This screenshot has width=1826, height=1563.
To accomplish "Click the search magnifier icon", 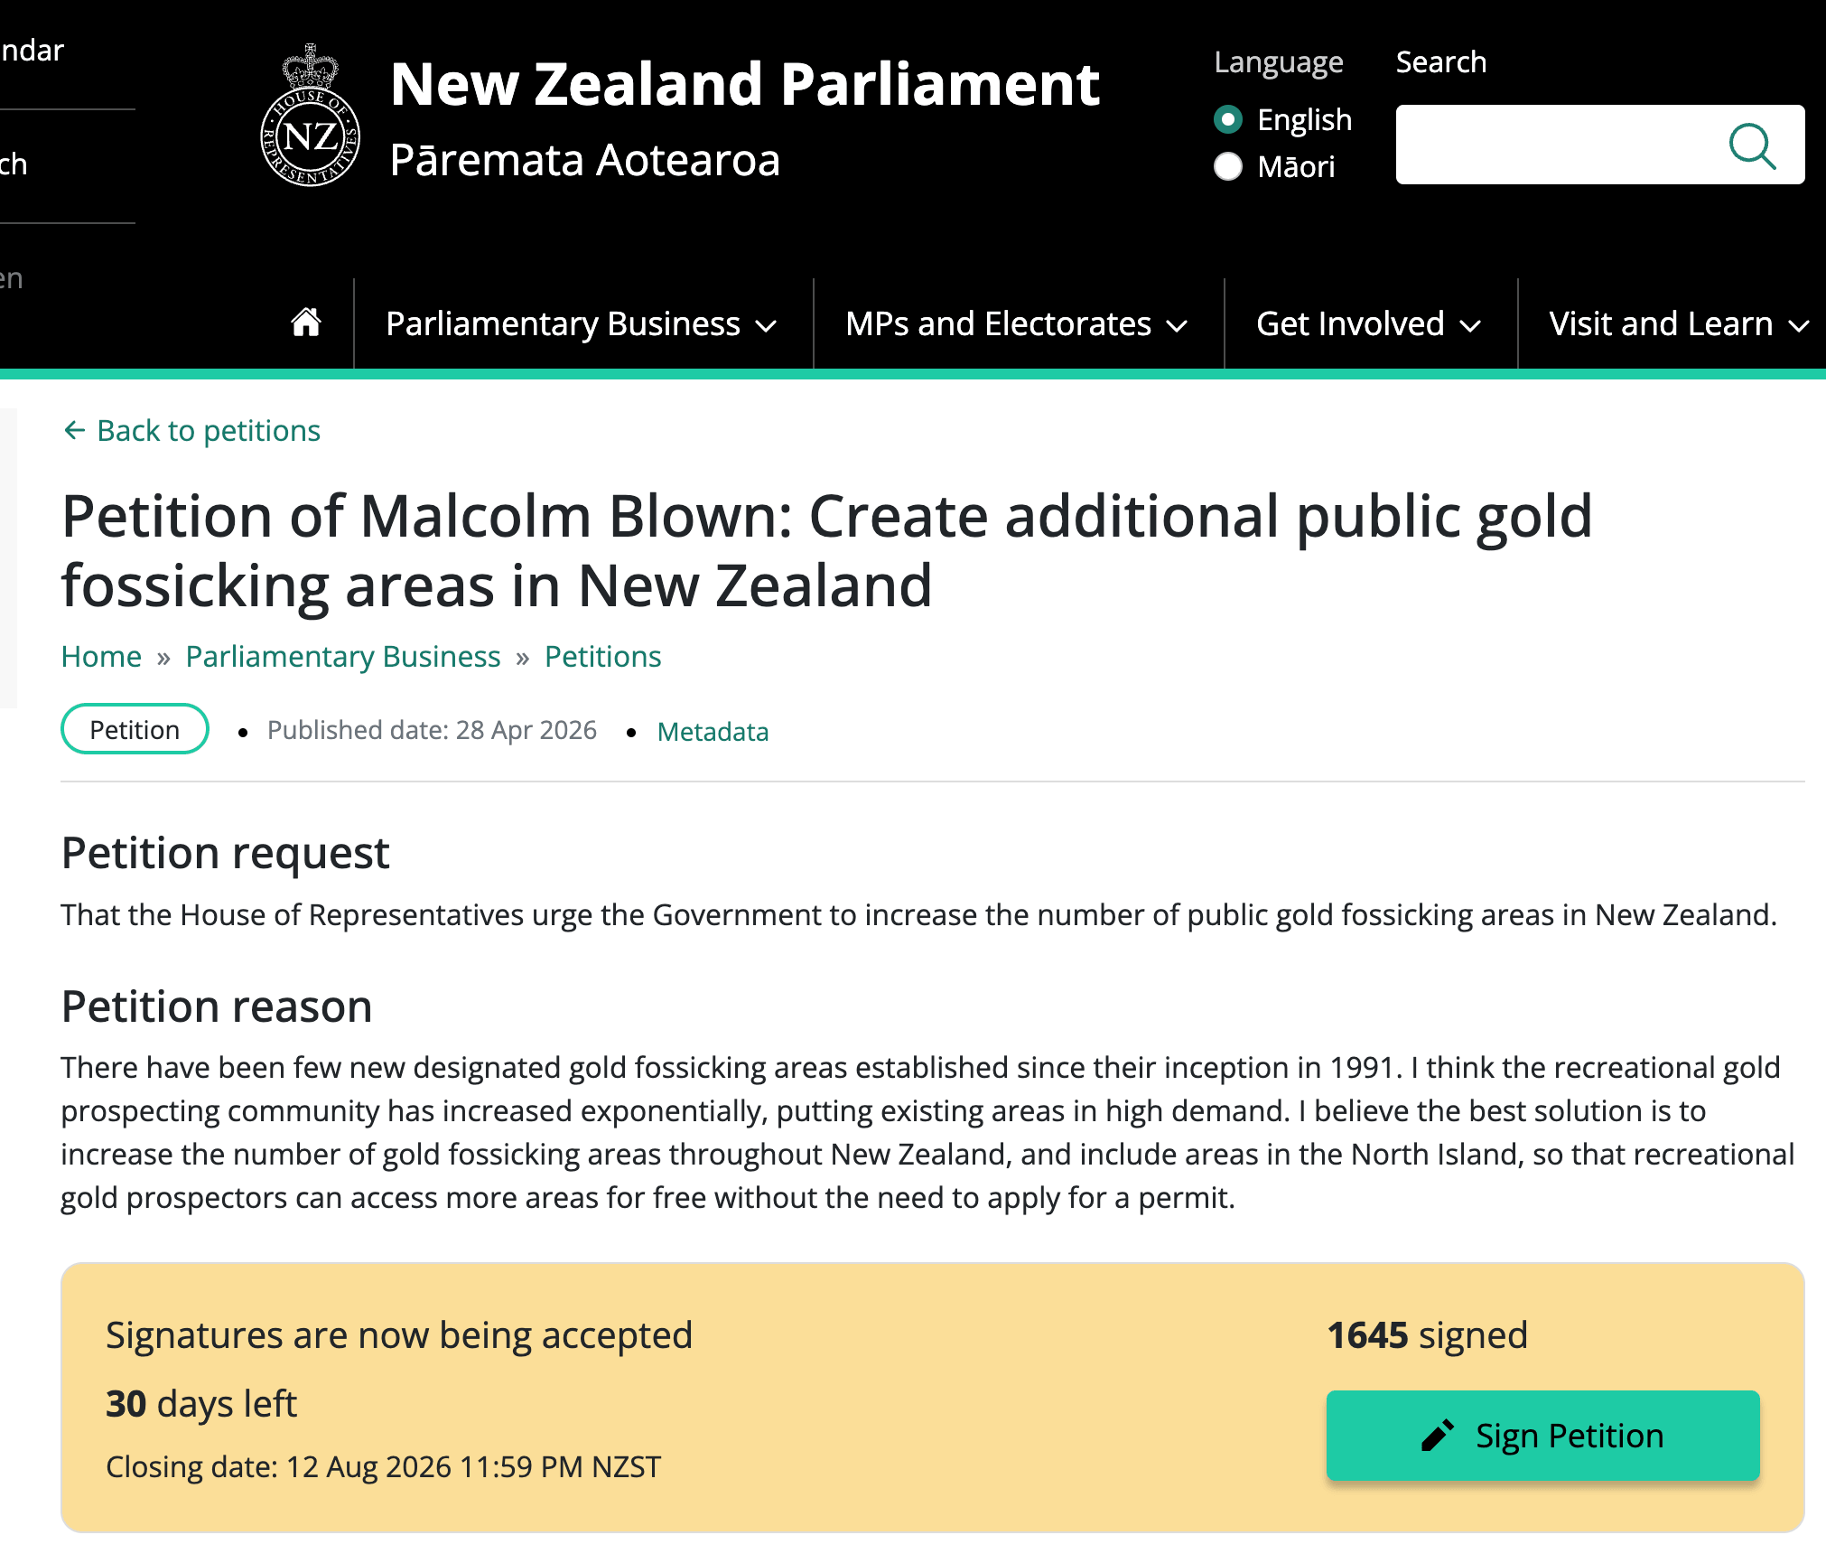I will (1752, 145).
